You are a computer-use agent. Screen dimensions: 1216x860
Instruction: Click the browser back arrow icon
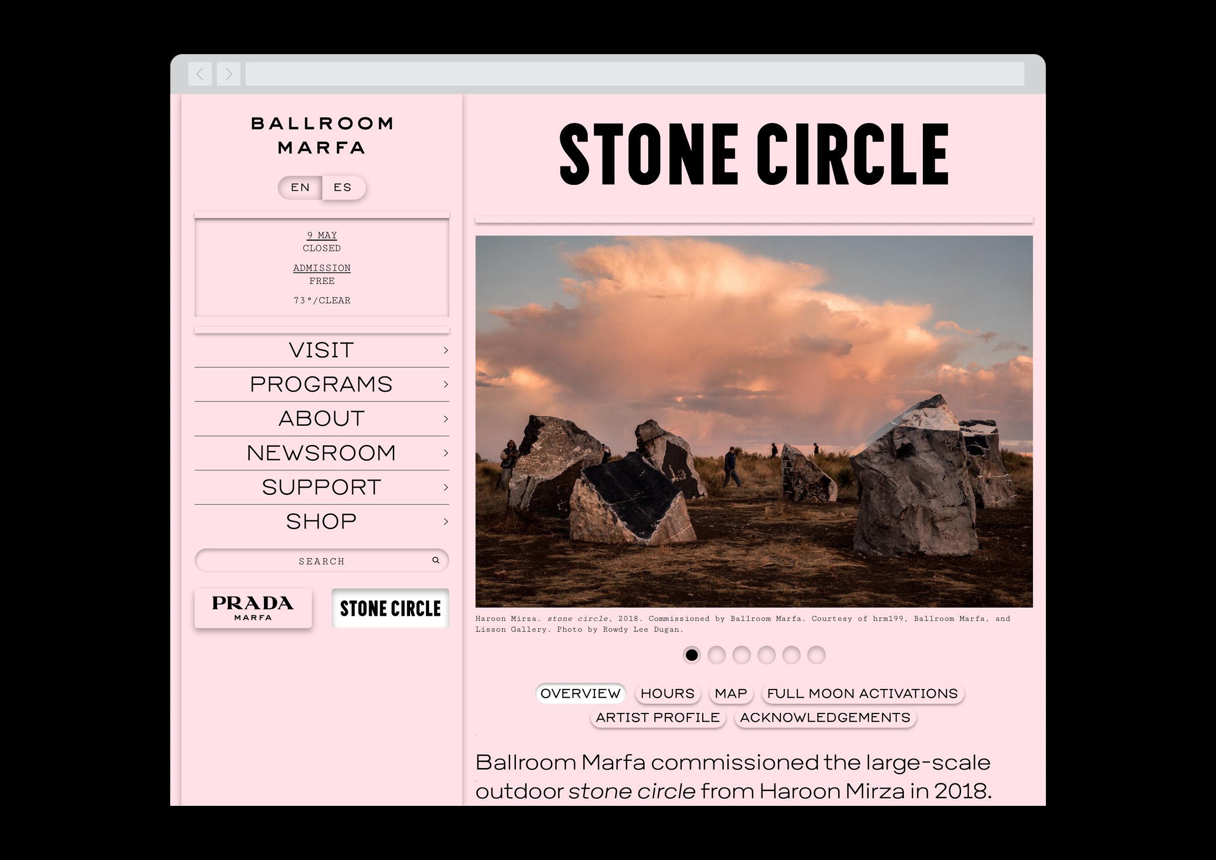(200, 74)
